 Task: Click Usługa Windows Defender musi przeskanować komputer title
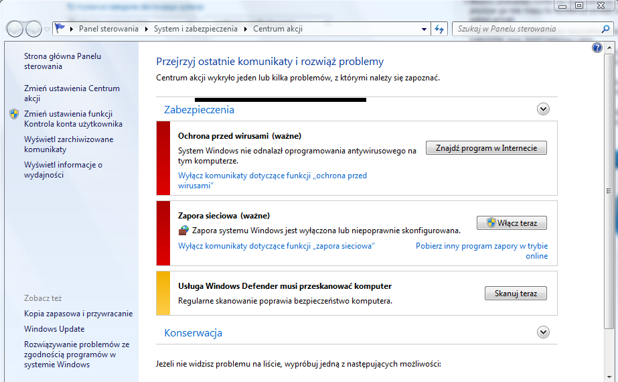(x=285, y=286)
